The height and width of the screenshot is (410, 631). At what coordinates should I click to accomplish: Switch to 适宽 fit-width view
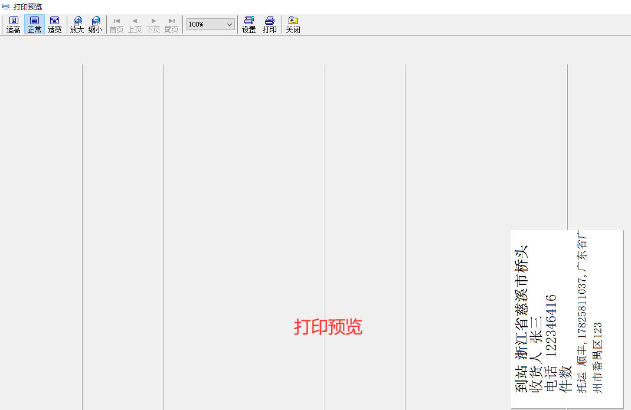click(54, 25)
